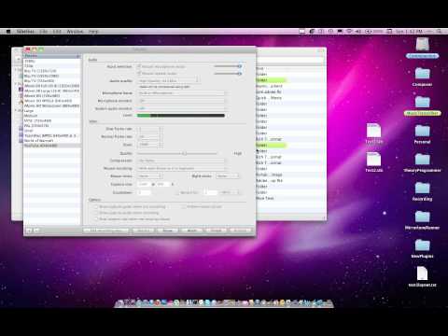Click the Countdown input field
The image size is (448, 336).
point(144,192)
